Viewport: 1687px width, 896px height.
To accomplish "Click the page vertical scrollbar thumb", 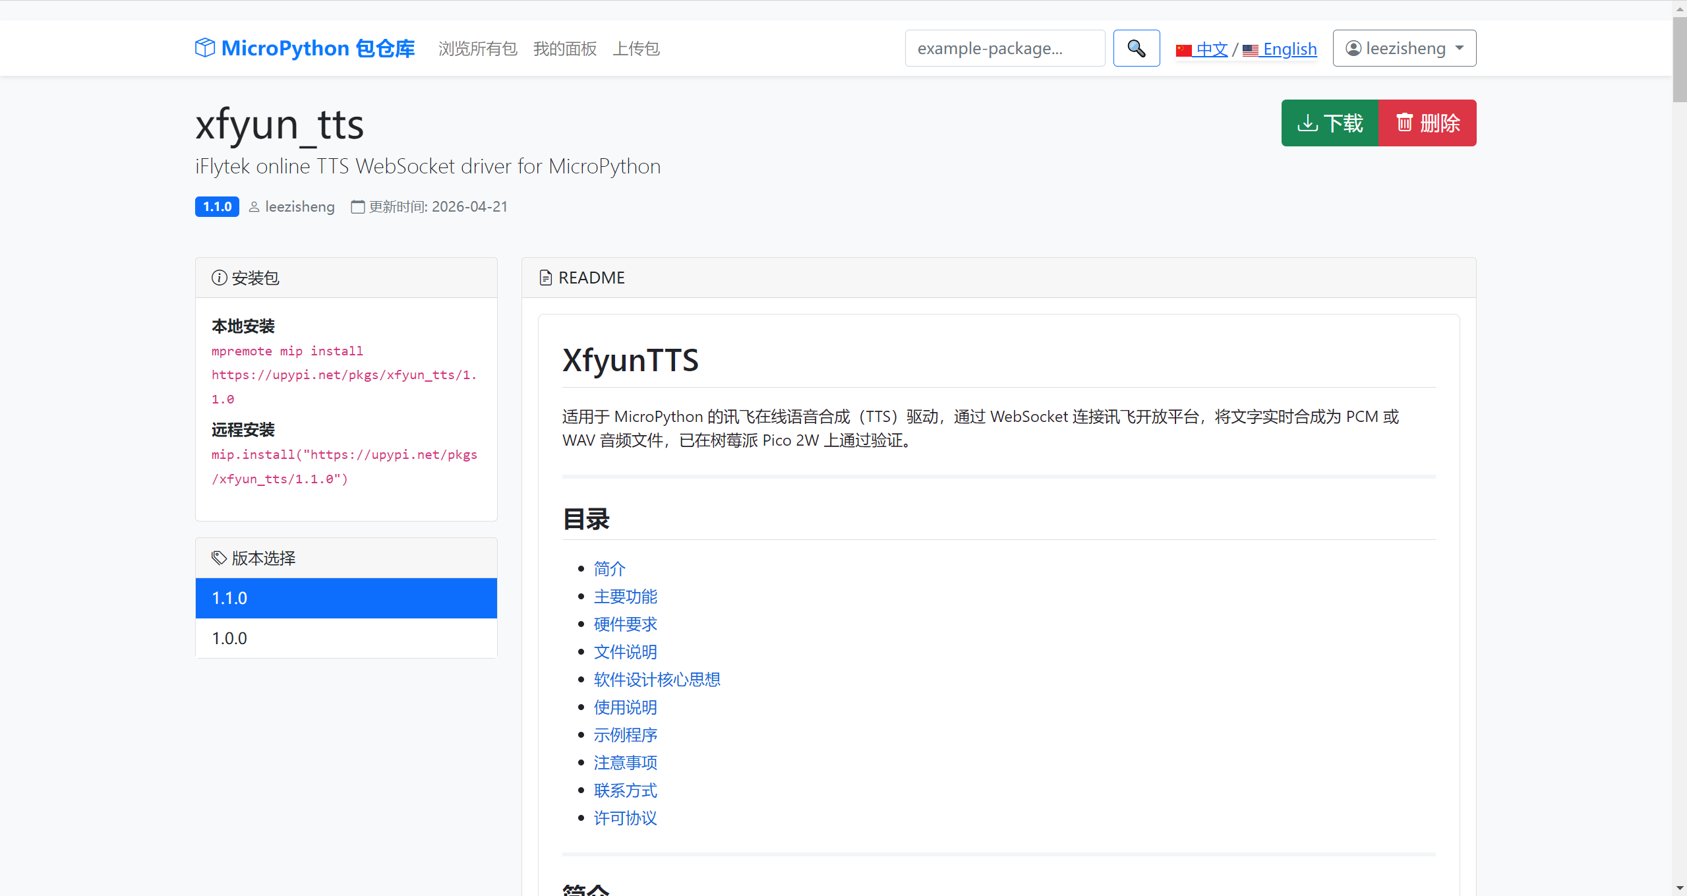I will click(1679, 59).
